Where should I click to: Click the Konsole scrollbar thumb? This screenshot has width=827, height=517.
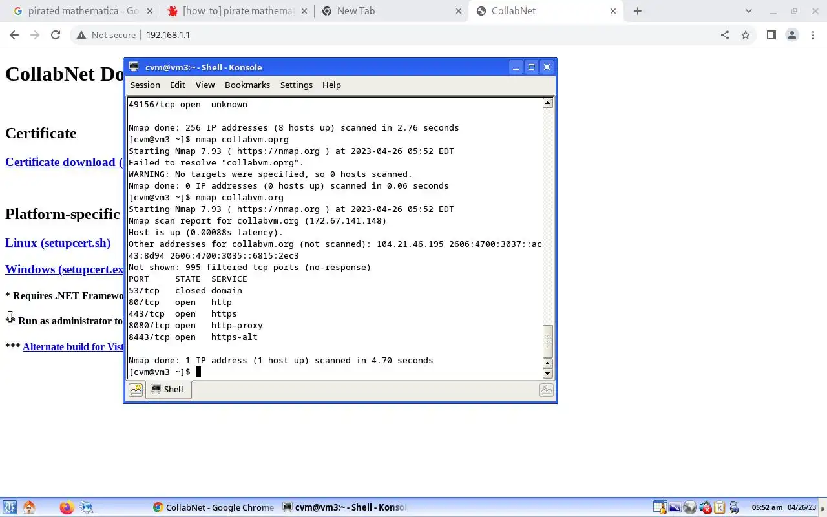pos(548,341)
